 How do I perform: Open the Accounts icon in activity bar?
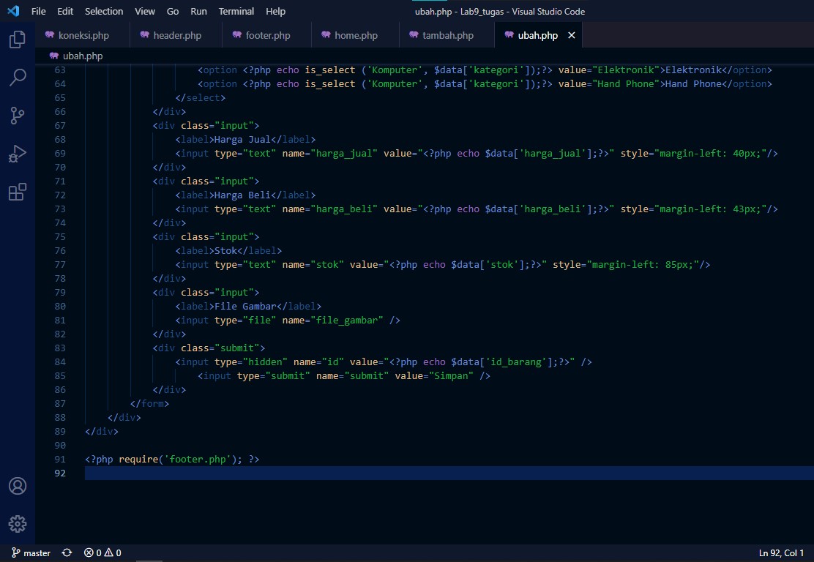coord(17,486)
